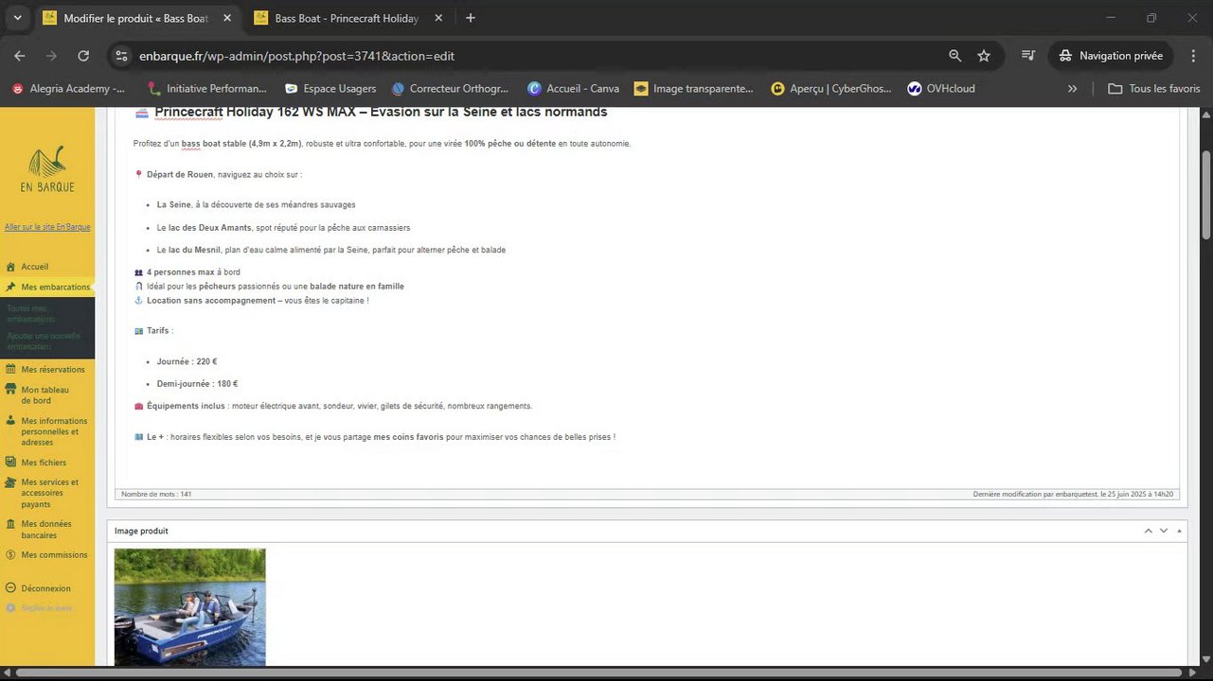Open the Aperçu | CyberGhos... bookmark

coord(831,89)
